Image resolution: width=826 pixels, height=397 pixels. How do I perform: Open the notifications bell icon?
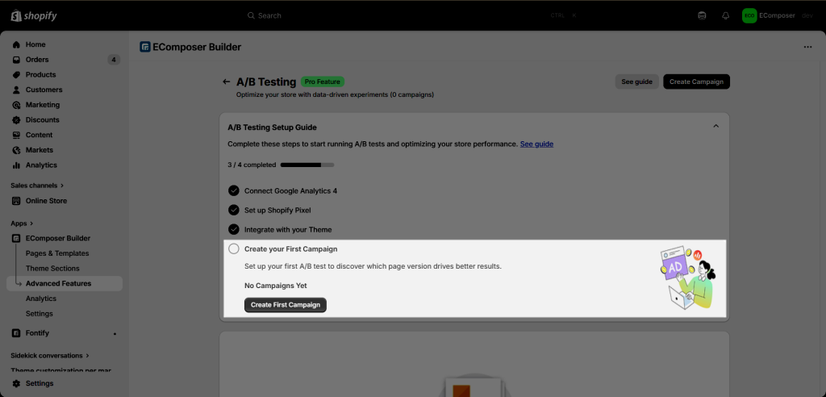725,16
